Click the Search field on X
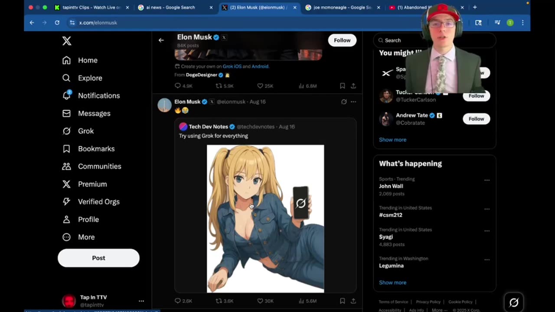This screenshot has height=312, width=555. (434, 40)
